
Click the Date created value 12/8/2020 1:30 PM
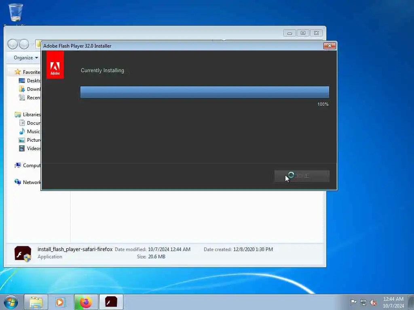tap(253, 249)
